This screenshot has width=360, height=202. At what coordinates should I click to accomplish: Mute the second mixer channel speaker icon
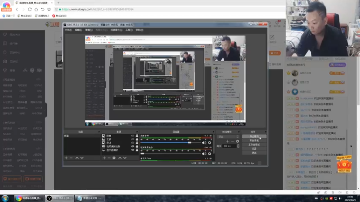(x=204, y=154)
